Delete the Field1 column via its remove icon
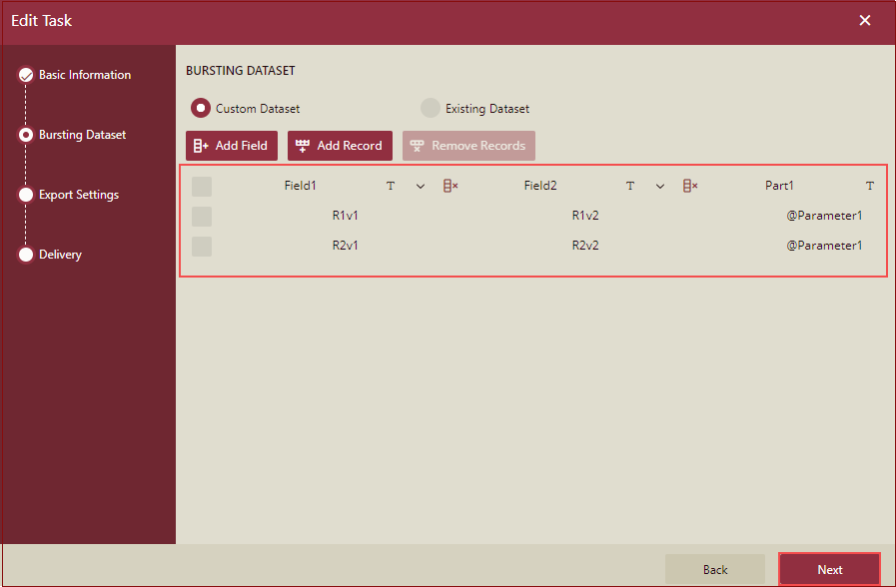 tap(449, 185)
